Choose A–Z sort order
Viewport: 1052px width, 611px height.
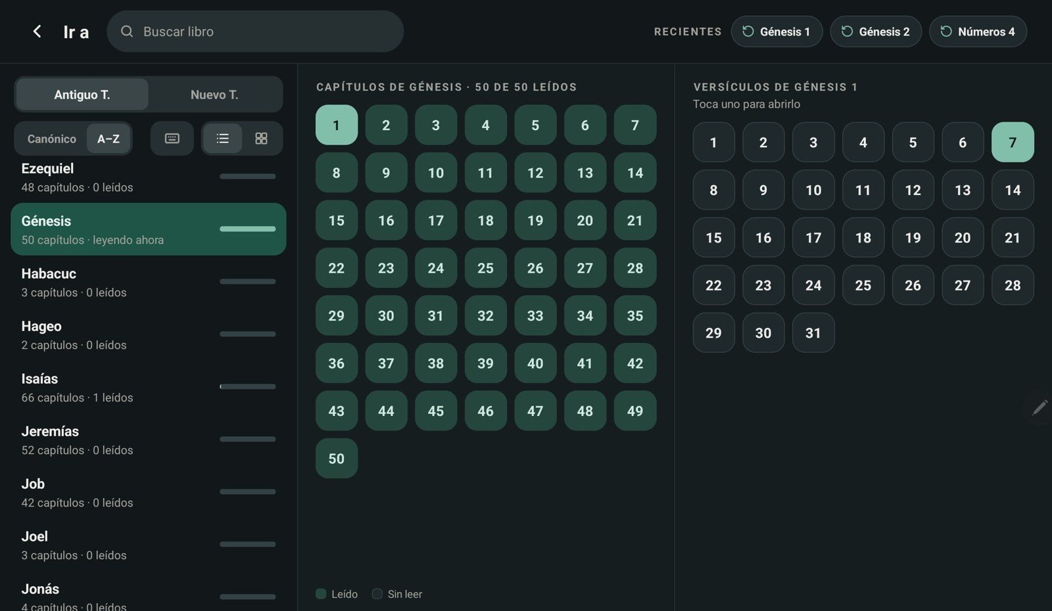click(x=108, y=139)
